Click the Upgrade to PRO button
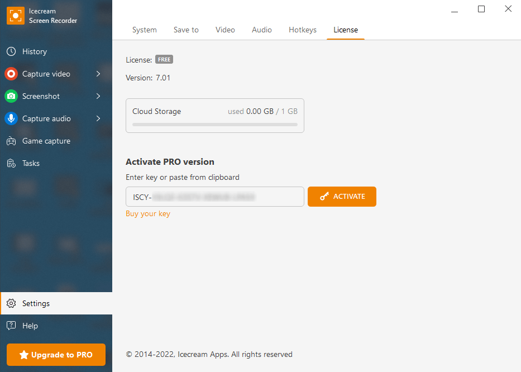Viewport: 521px width, 372px height. [x=56, y=355]
